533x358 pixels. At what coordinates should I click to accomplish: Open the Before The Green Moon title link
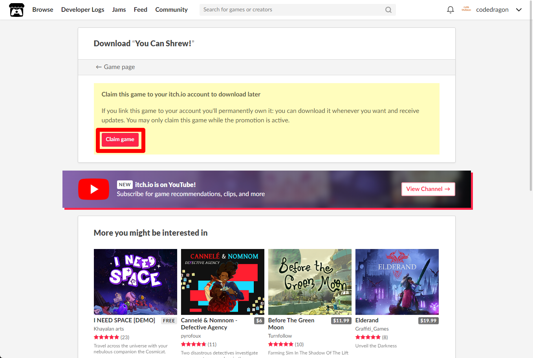click(291, 324)
